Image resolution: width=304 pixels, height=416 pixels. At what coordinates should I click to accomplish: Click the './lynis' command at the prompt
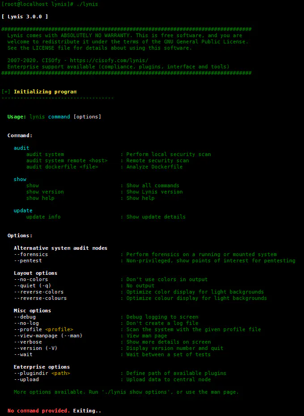[87, 4]
